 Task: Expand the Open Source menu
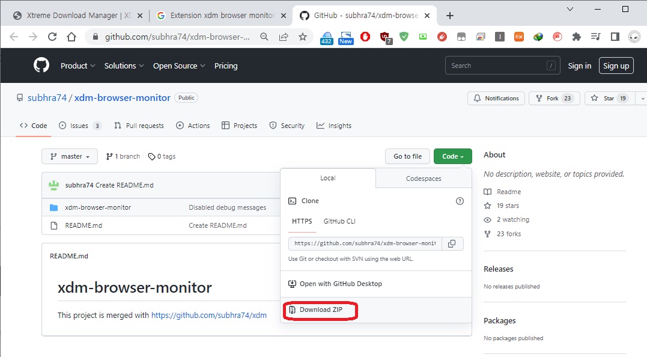pos(179,66)
